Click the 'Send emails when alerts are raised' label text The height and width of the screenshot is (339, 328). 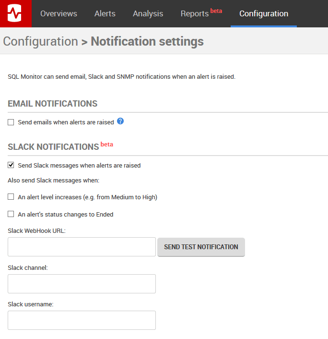pos(66,122)
